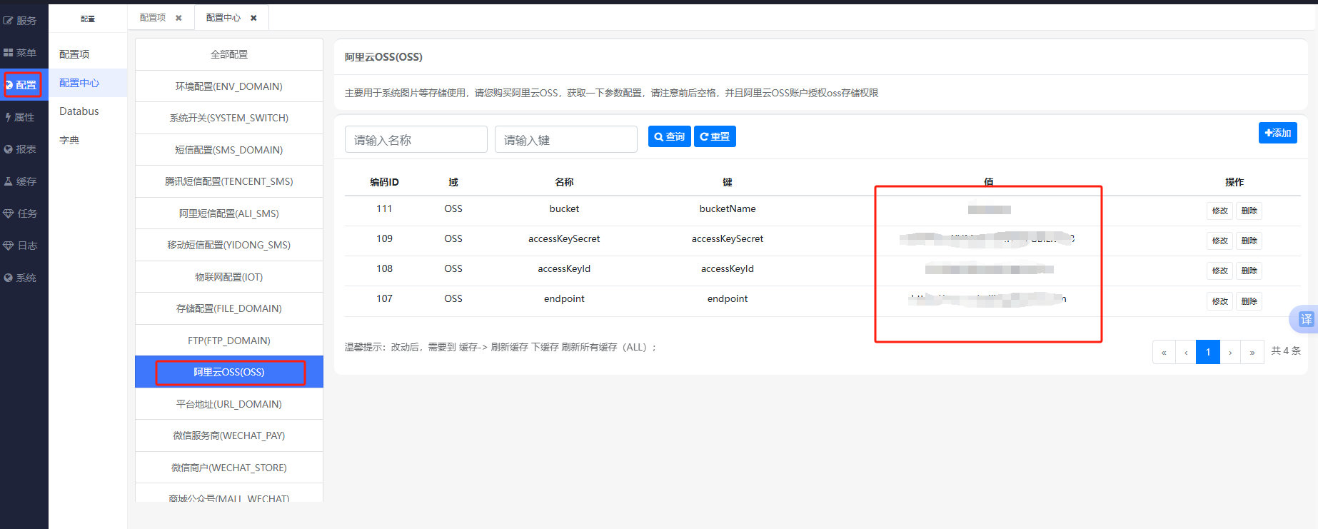Select 阿里短信配置(ALI_SMS) category
The height and width of the screenshot is (529, 1318).
[x=229, y=213]
